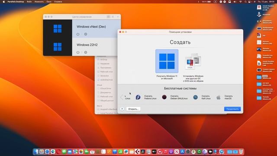The width and height of the screenshot is (277, 156).
Task: Open Spotlight search in menu bar
Action: [x=245, y=2]
